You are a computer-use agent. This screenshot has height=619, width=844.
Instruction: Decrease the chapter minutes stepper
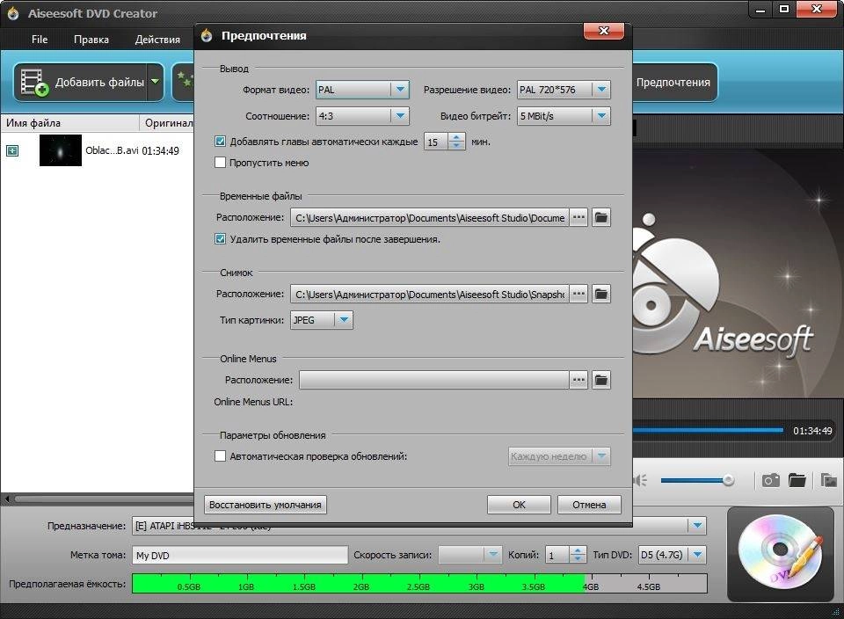click(456, 146)
